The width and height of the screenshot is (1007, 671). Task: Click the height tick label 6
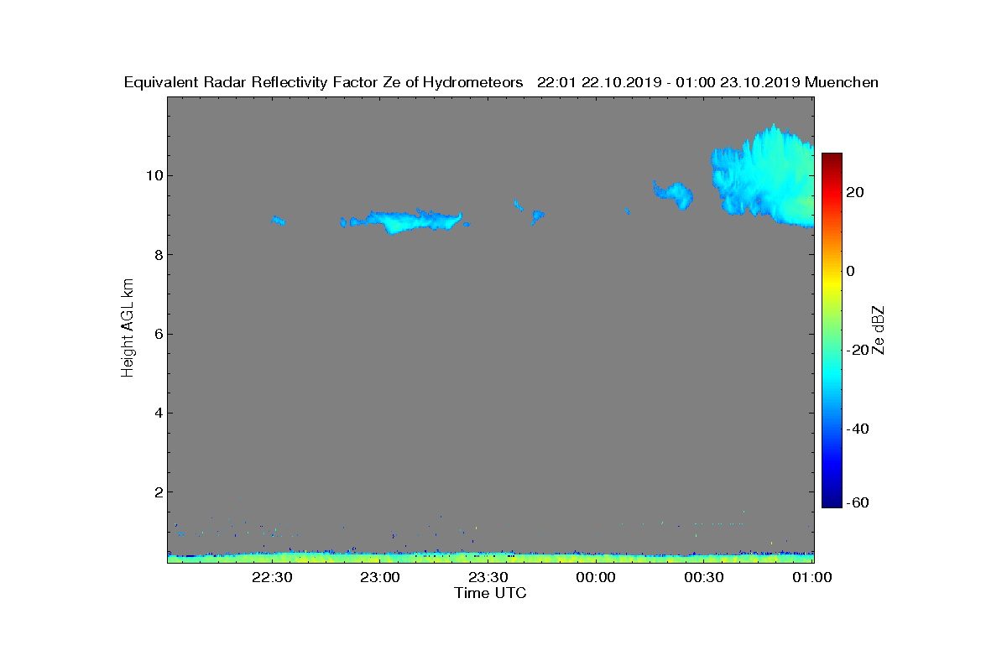tap(159, 334)
